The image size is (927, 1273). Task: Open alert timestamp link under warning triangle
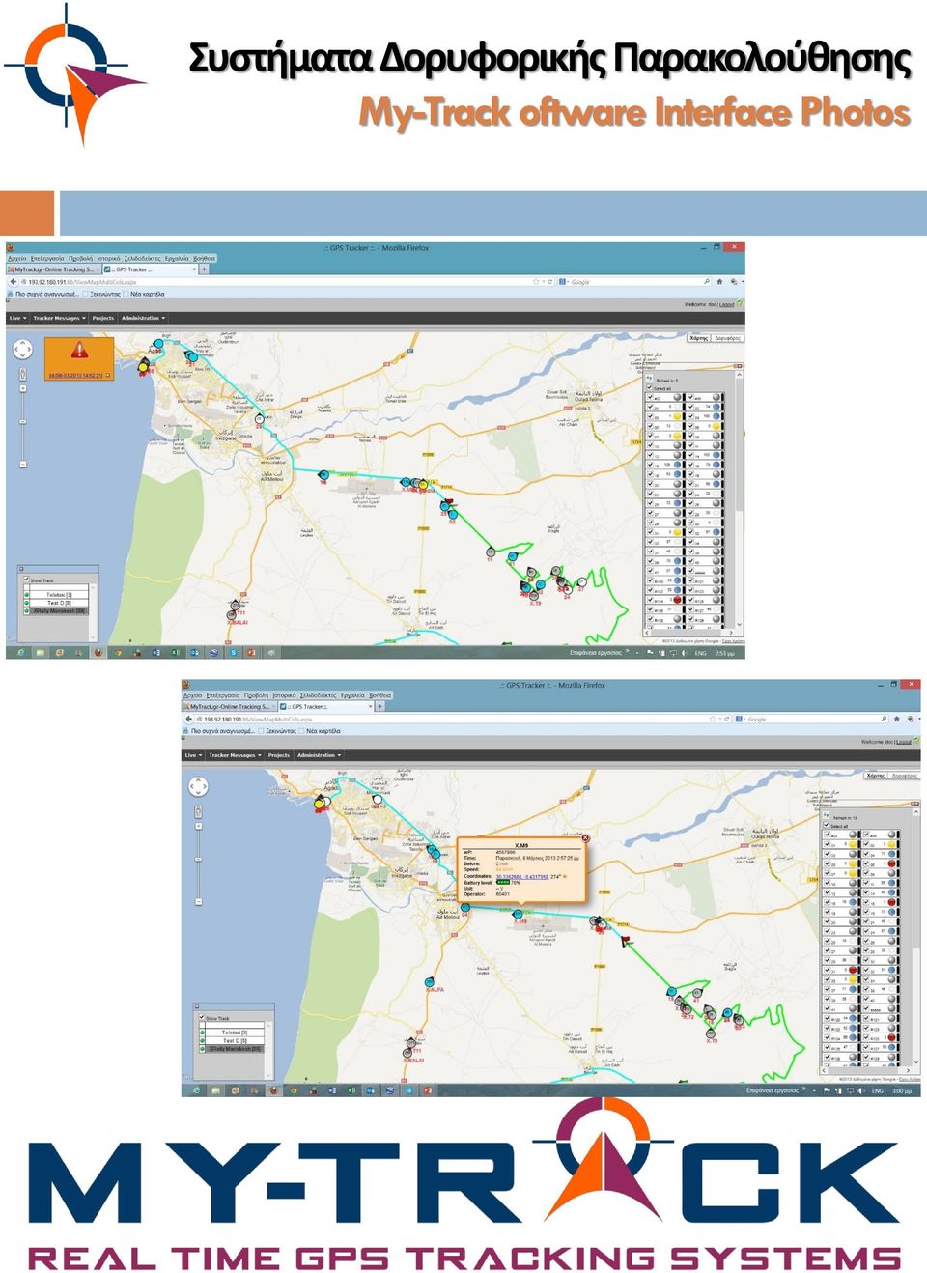[77, 375]
